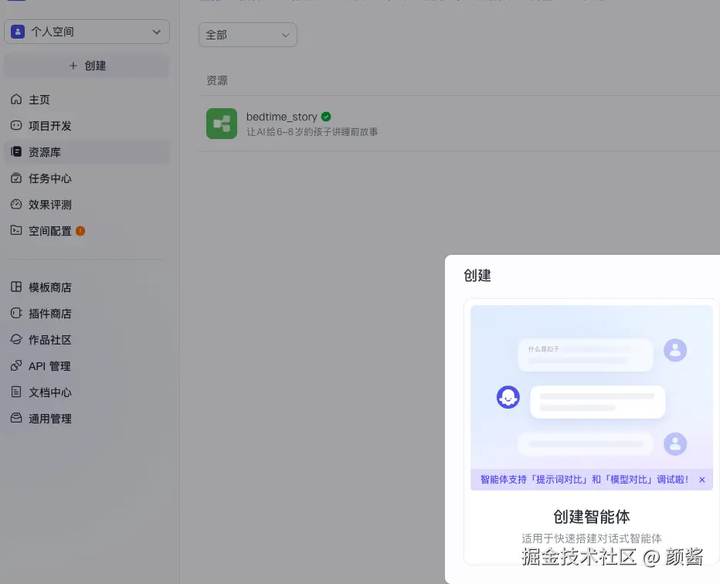The width and height of the screenshot is (720, 584).
Task: Click the calendar-check icon beside 任务中心
Action: [x=16, y=178]
